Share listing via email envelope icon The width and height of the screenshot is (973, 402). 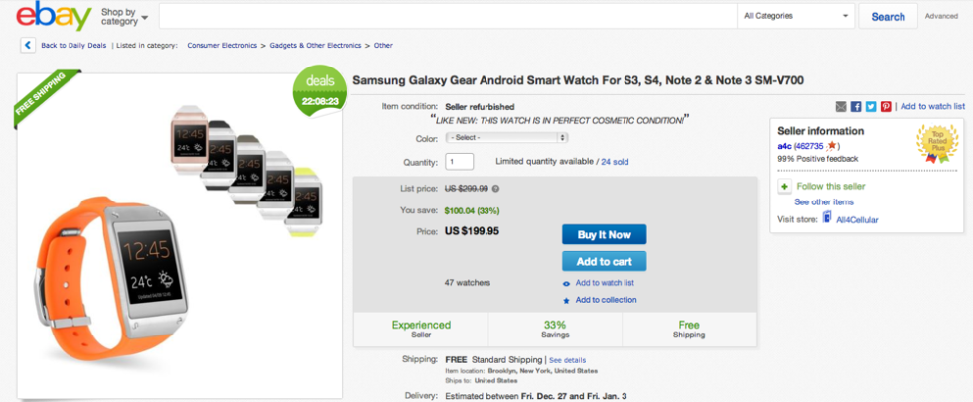tap(841, 106)
